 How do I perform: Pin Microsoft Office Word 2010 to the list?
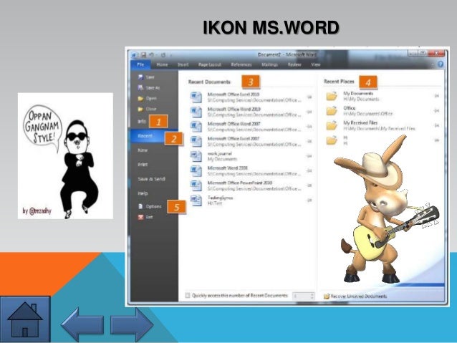[x=309, y=112]
